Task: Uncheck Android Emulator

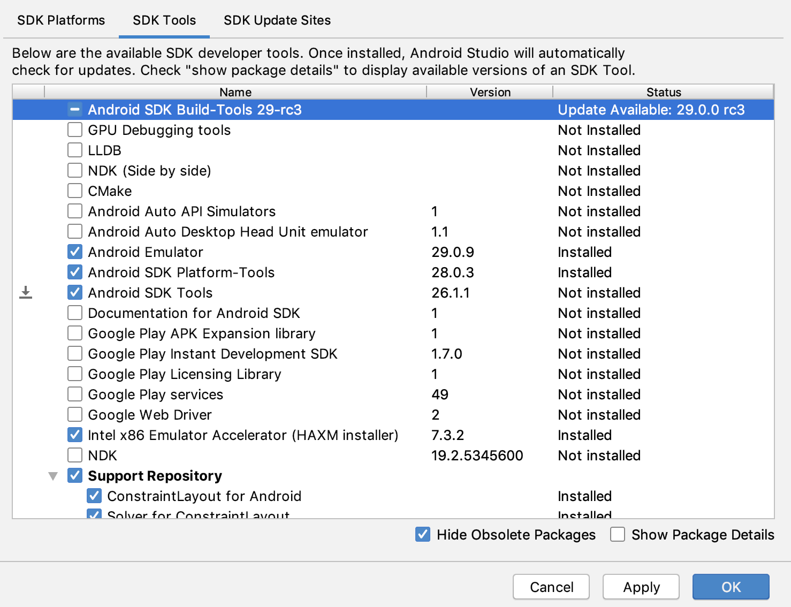Action: (x=74, y=252)
